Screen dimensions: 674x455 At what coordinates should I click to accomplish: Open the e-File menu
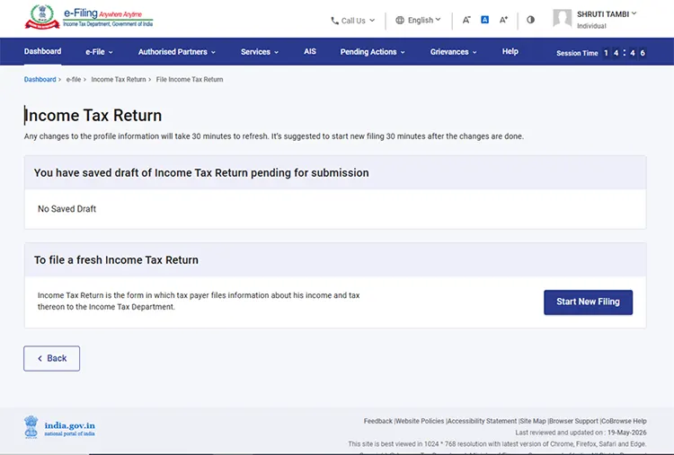coord(99,52)
